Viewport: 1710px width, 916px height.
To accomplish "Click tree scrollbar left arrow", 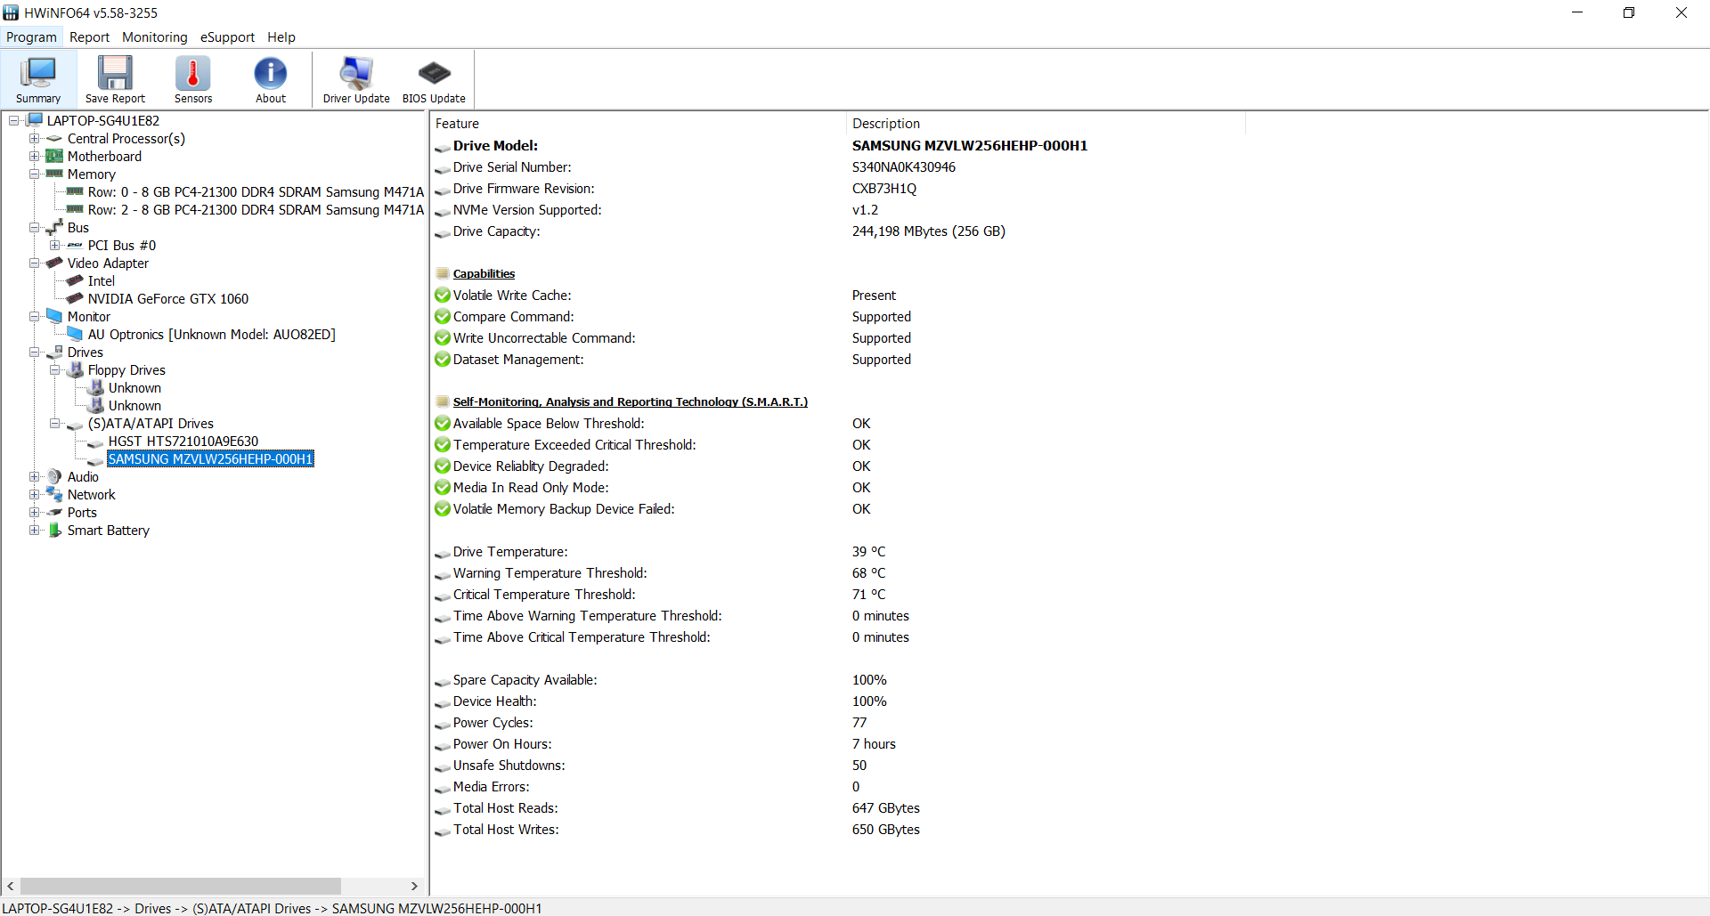I will 11,887.
